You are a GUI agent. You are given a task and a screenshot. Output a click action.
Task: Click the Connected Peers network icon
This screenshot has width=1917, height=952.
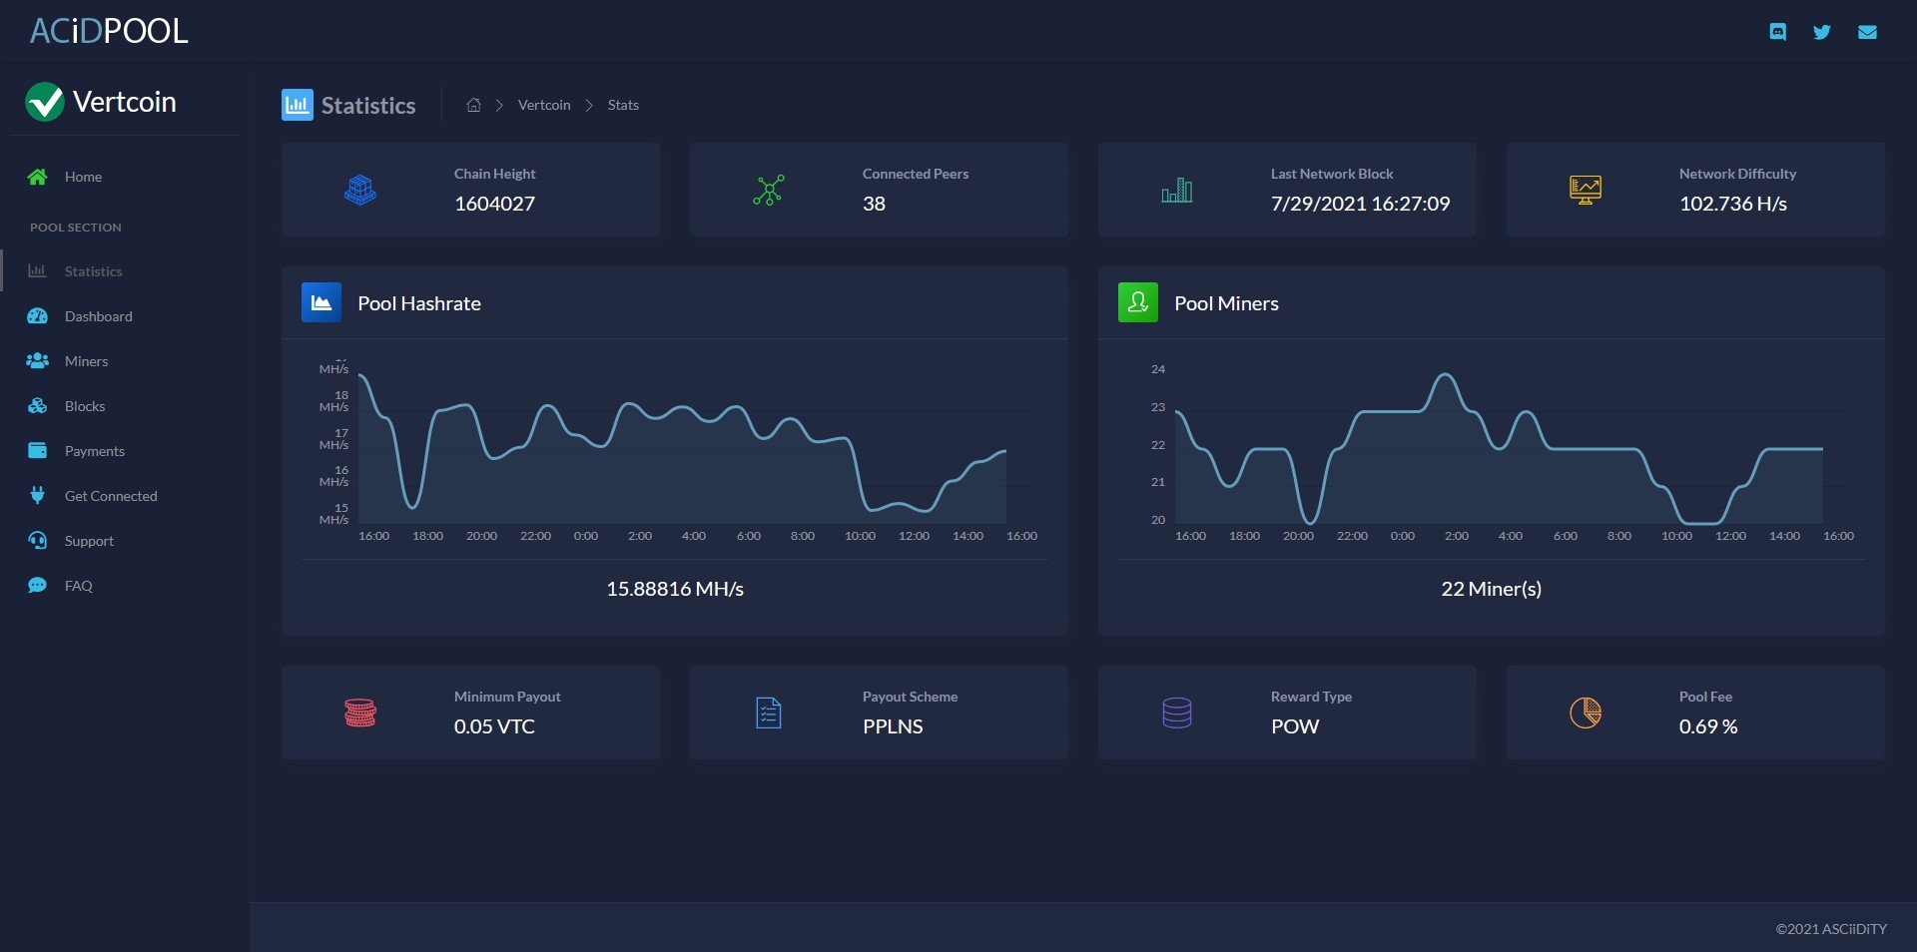click(x=769, y=190)
